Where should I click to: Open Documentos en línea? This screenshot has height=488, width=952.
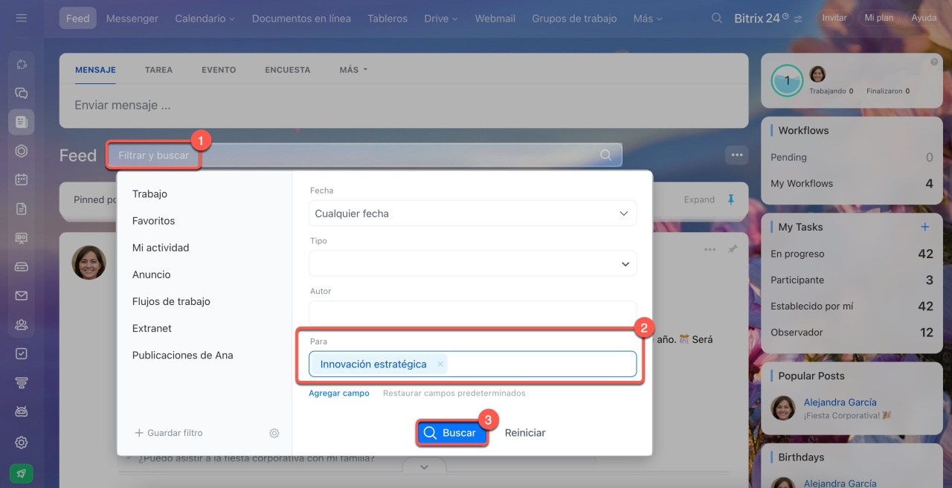pyautogui.click(x=301, y=18)
